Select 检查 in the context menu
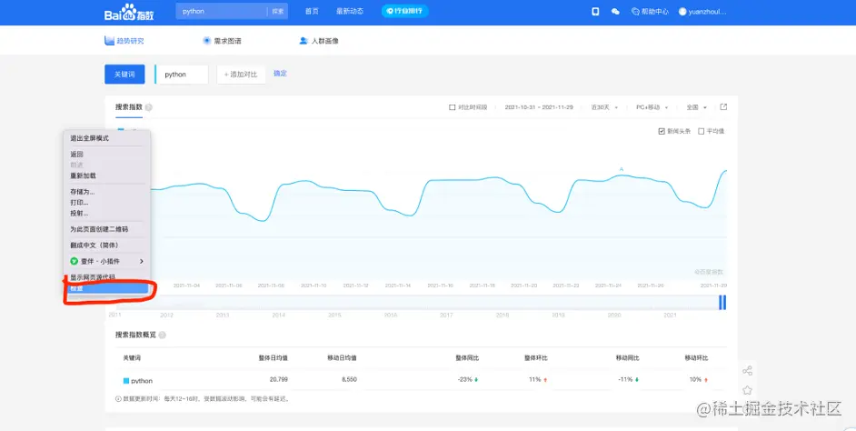 click(x=105, y=288)
